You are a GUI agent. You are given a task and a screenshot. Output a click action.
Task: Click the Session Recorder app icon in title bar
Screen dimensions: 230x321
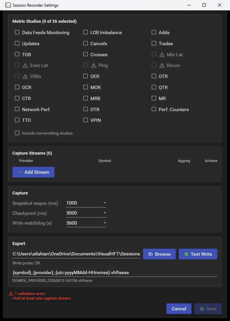(x=8, y=5)
